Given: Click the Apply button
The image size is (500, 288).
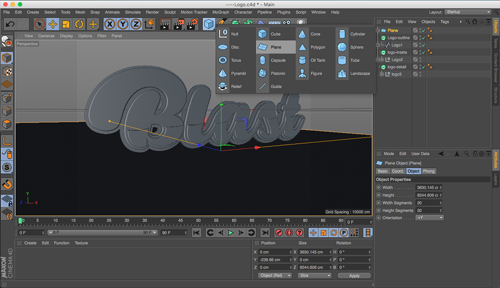Looking at the screenshot, I should [x=354, y=276].
